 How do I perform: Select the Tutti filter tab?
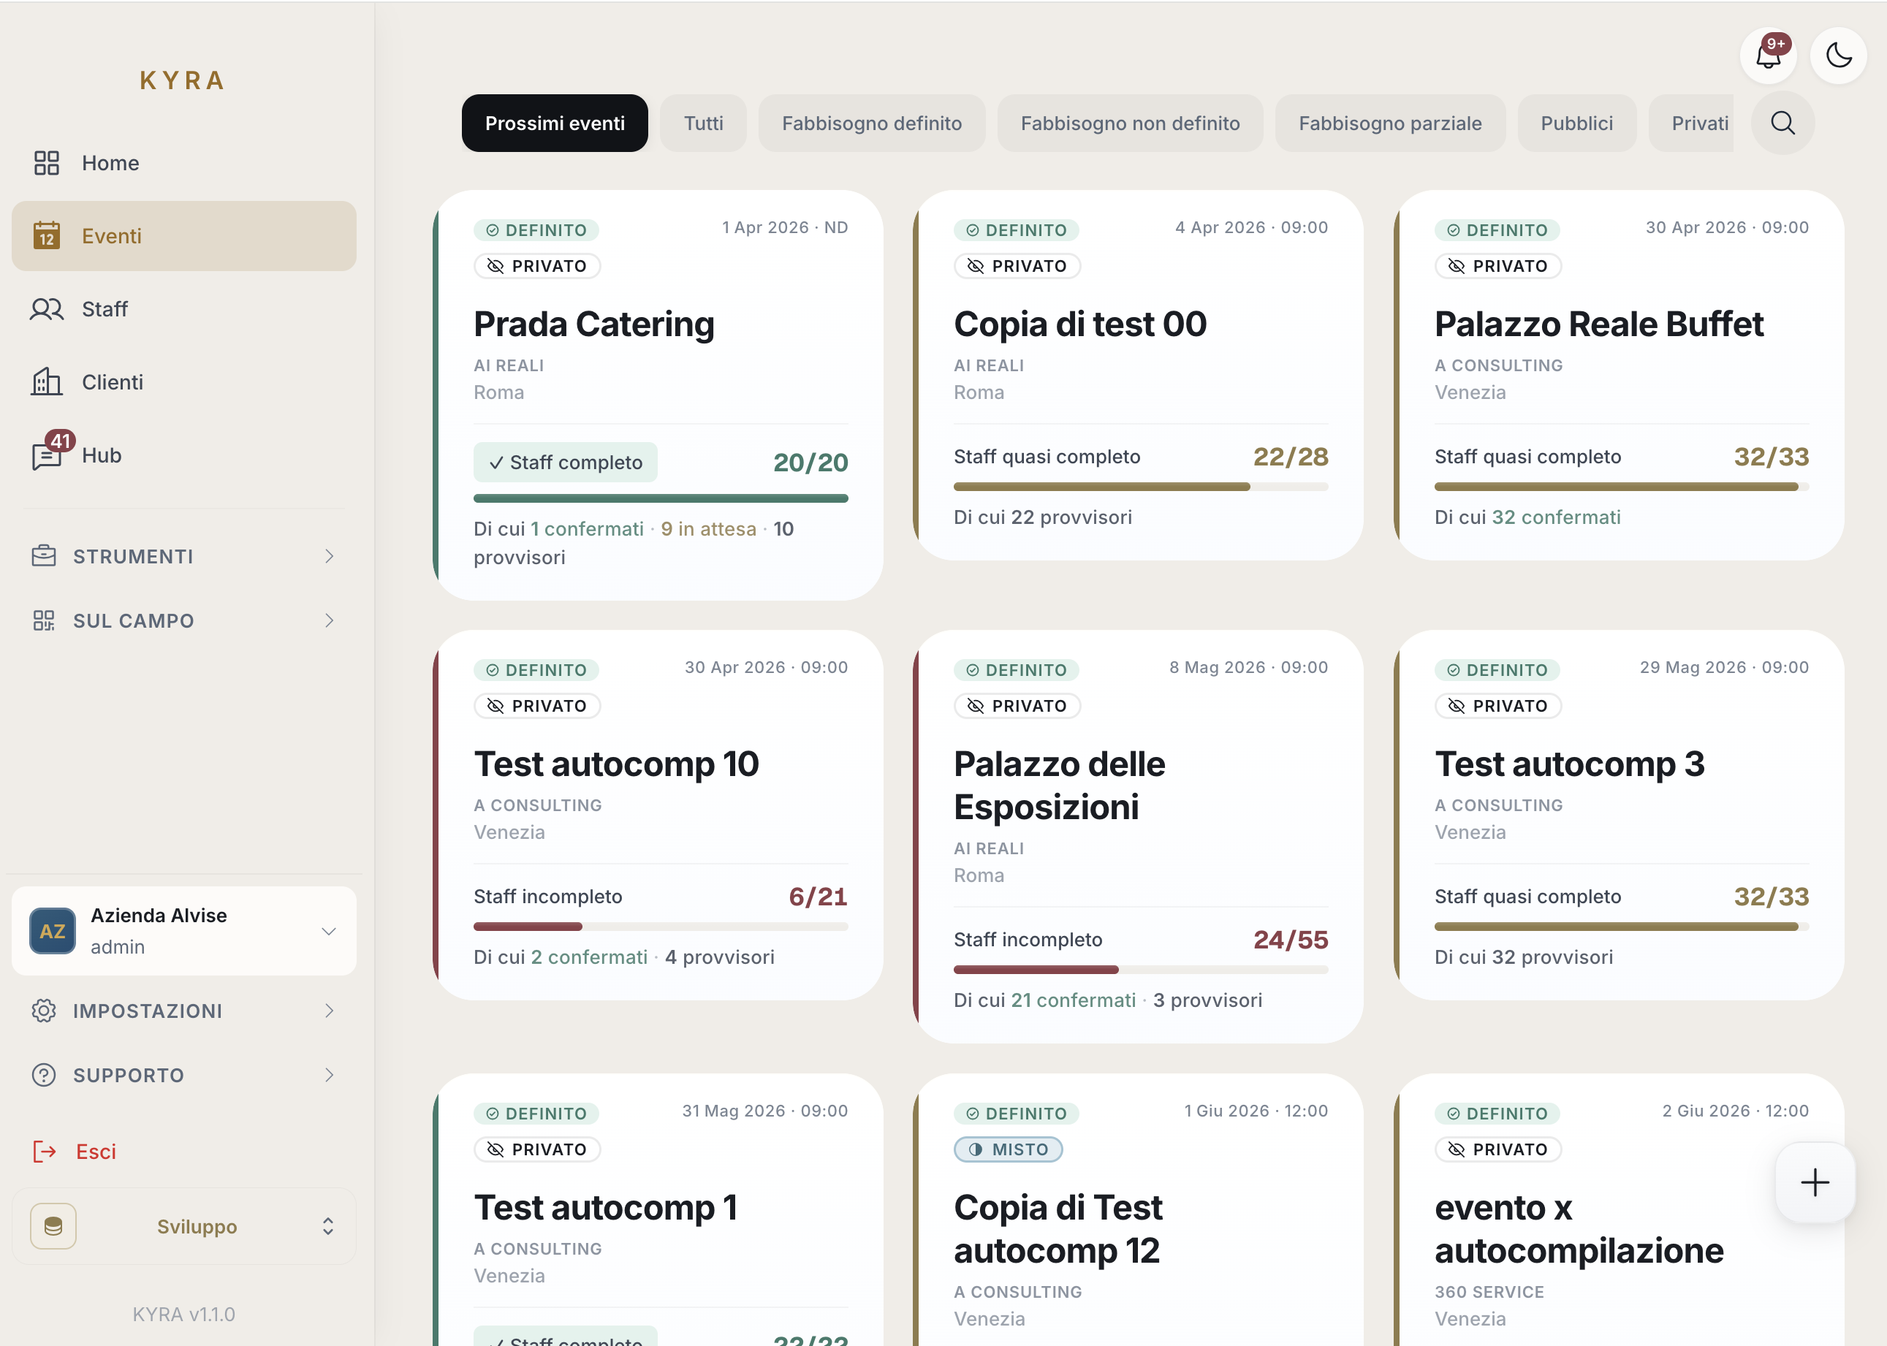click(703, 123)
